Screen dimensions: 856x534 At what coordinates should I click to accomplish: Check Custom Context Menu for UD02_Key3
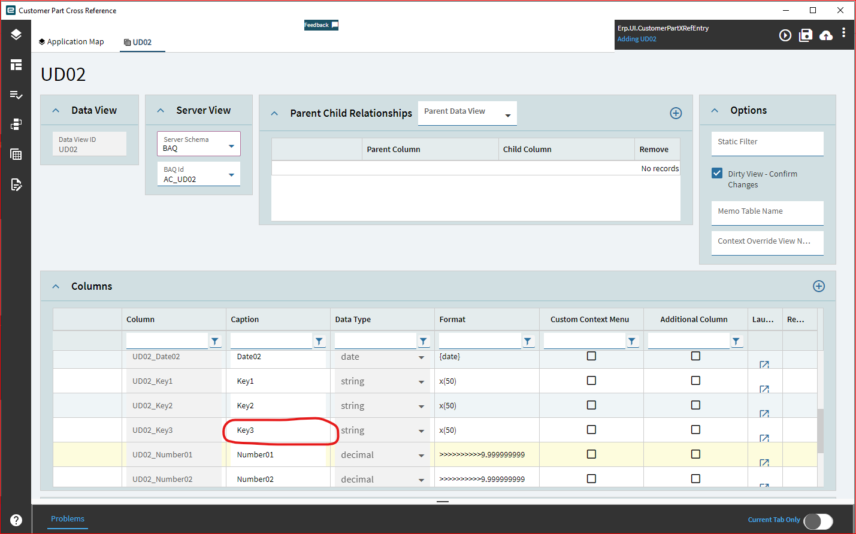tap(591, 430)
